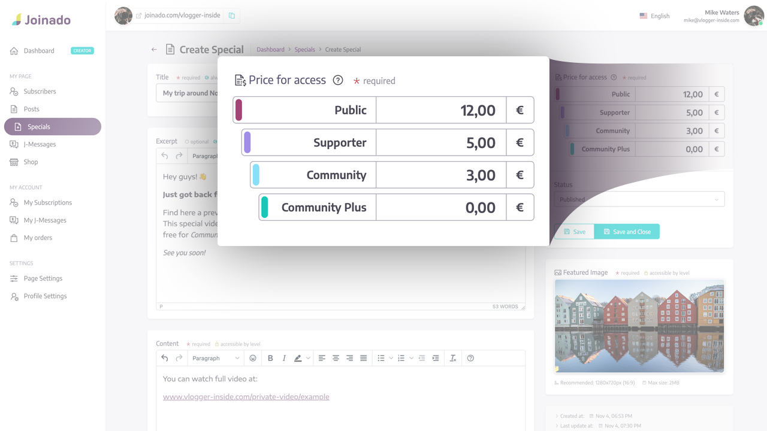Open the Shop section

click(31, 162)
